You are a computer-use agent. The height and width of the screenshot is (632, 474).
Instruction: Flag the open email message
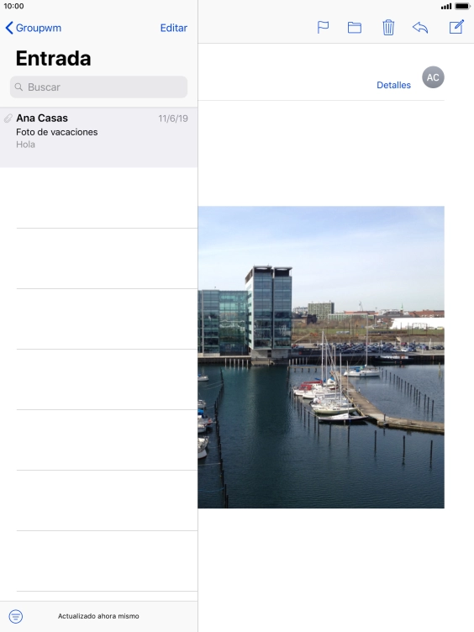pos(323,28)
